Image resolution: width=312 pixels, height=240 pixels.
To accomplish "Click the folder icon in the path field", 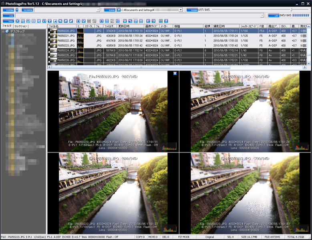I will pyautogui.click(x=119, y=10).
